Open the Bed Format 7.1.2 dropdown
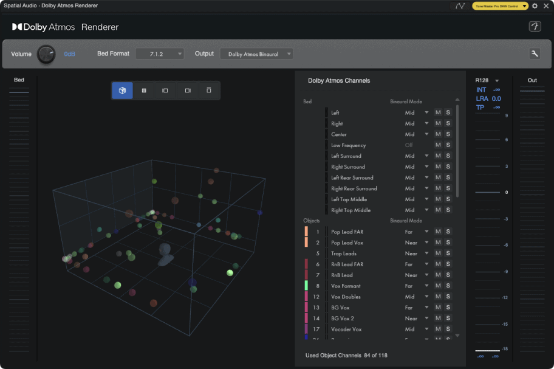This screenshot has height=369, width=554. point(159,54)
